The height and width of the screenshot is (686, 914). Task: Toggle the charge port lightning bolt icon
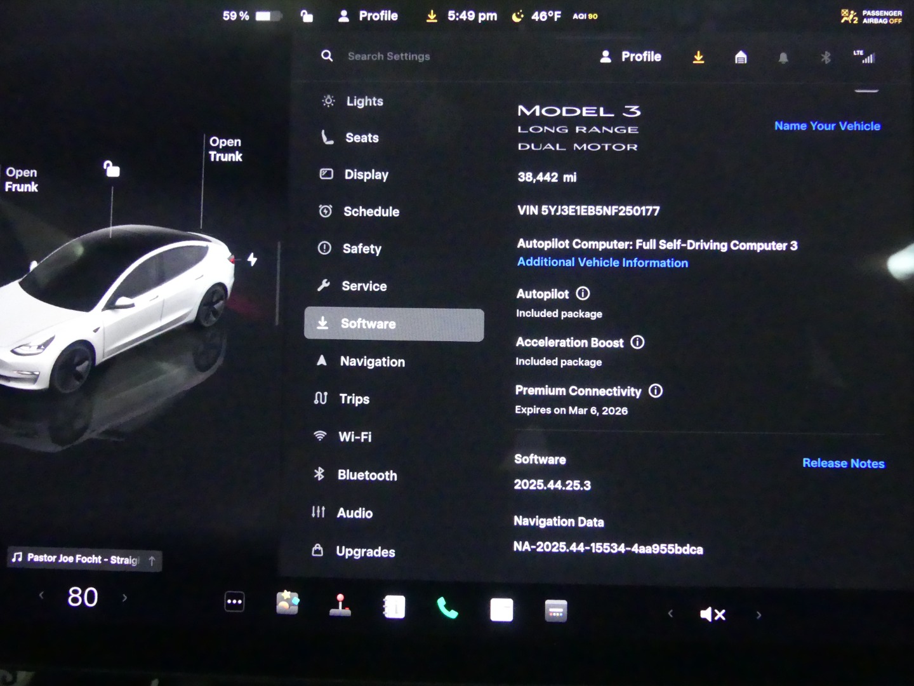click(x=252, y=259)
